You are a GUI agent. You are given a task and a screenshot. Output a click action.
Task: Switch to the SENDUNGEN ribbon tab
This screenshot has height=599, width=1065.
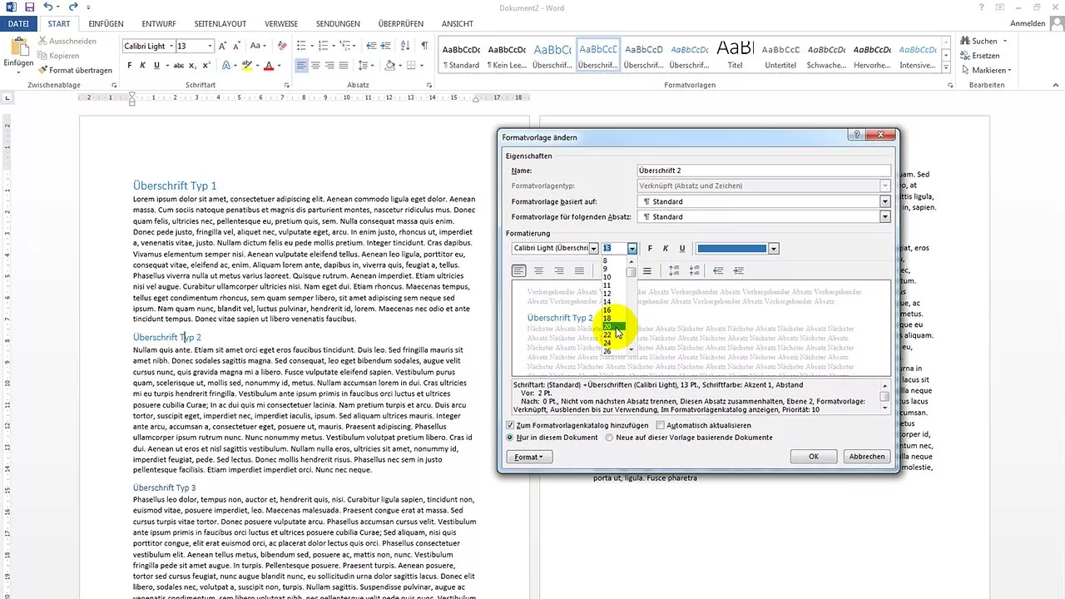tap(338, 23)
